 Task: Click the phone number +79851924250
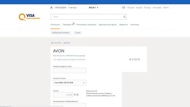(x=60, y=7)
